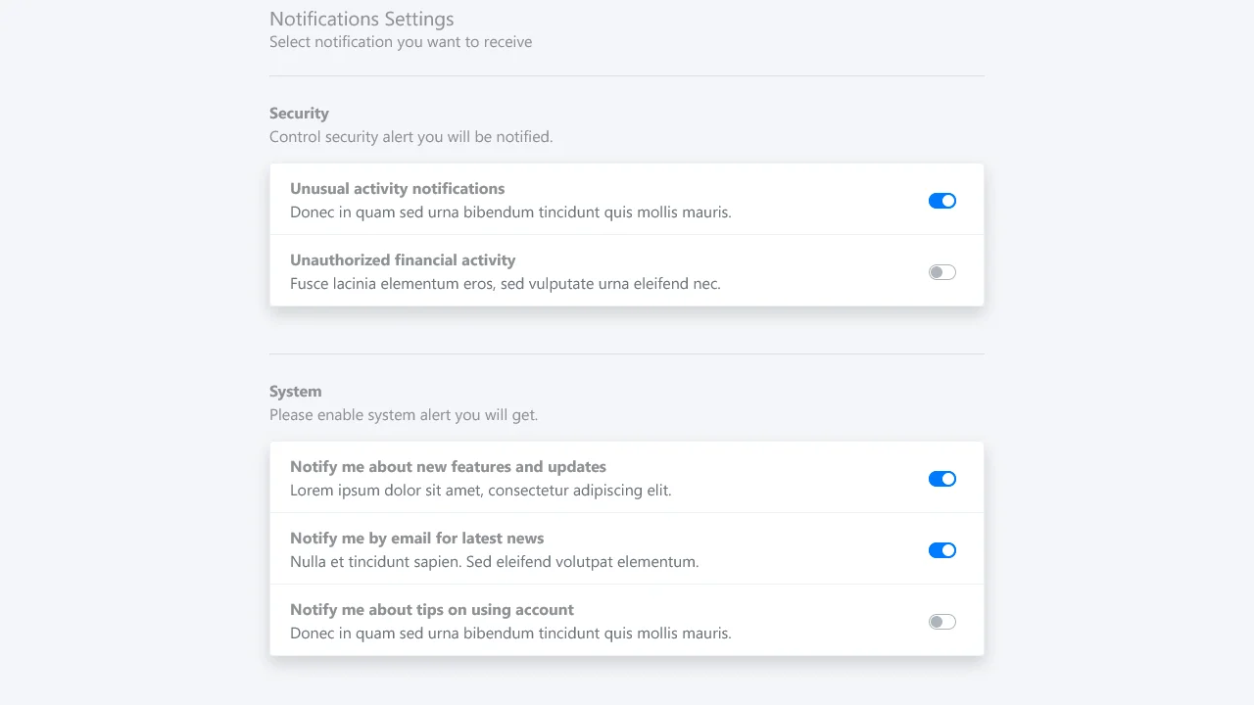This screenshot has height=705, width=1254.
Task: Click the Unauthorized financial activity label
Action: click(x=402, y=259)
